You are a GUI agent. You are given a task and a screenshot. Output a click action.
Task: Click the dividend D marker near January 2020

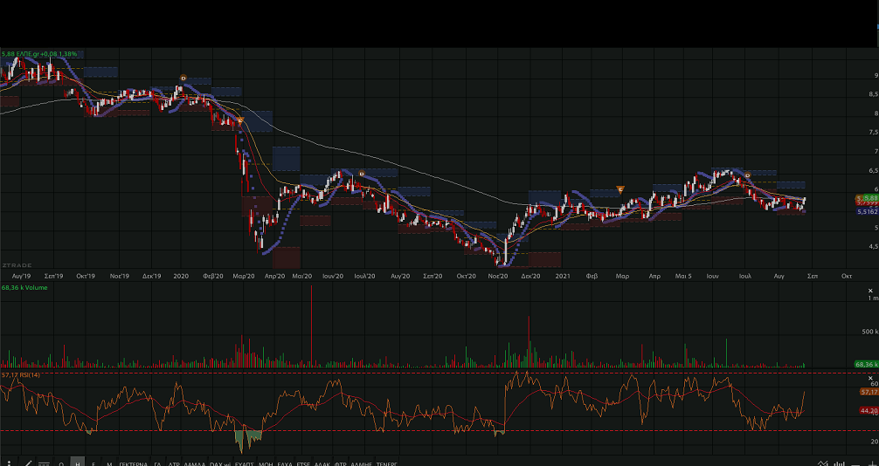pyautogui.click(x=183, y=78)
